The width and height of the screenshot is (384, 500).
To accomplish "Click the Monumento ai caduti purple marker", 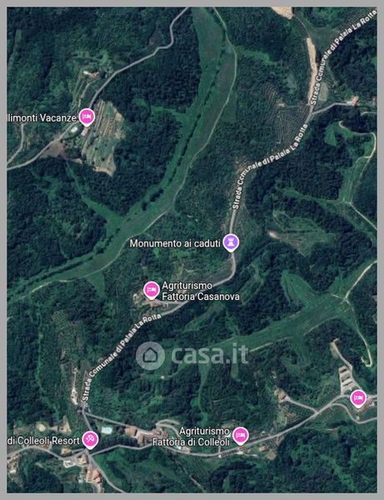I will [231, 242].
